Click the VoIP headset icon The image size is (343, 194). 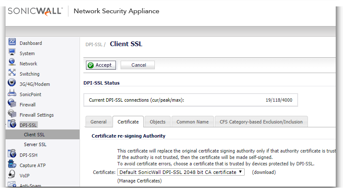click(x=12, y=174)
